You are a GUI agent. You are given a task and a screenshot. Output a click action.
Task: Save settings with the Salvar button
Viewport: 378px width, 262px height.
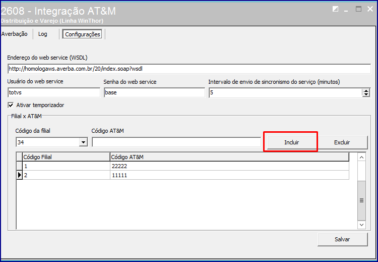tap(342, 239)
